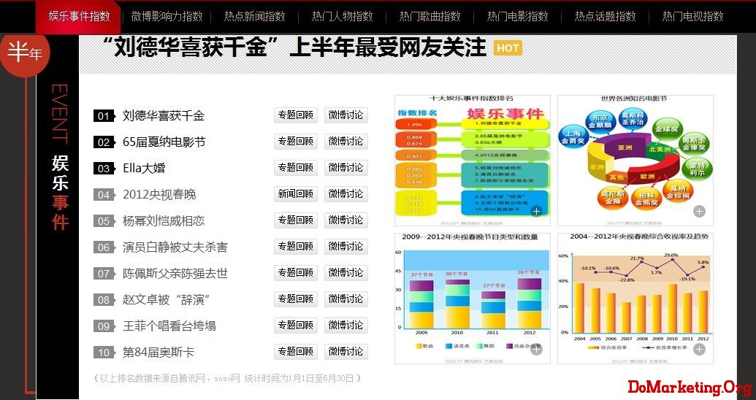The image size is (756, 400).
Task: Open 专题回顾 for 王菲个唱看台垮塌
Action: click(296, 326)
